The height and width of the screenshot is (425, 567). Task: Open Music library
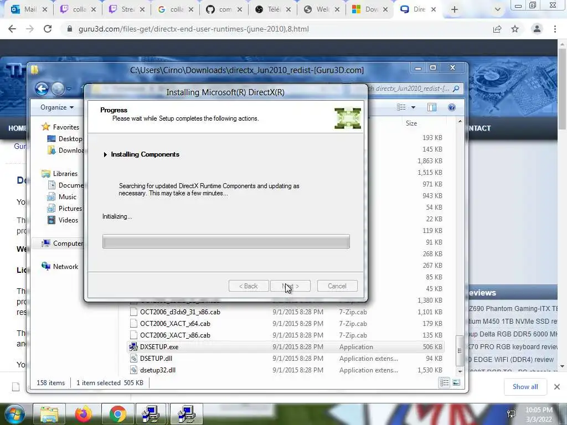pyautogui.click(x=62, y=197)
